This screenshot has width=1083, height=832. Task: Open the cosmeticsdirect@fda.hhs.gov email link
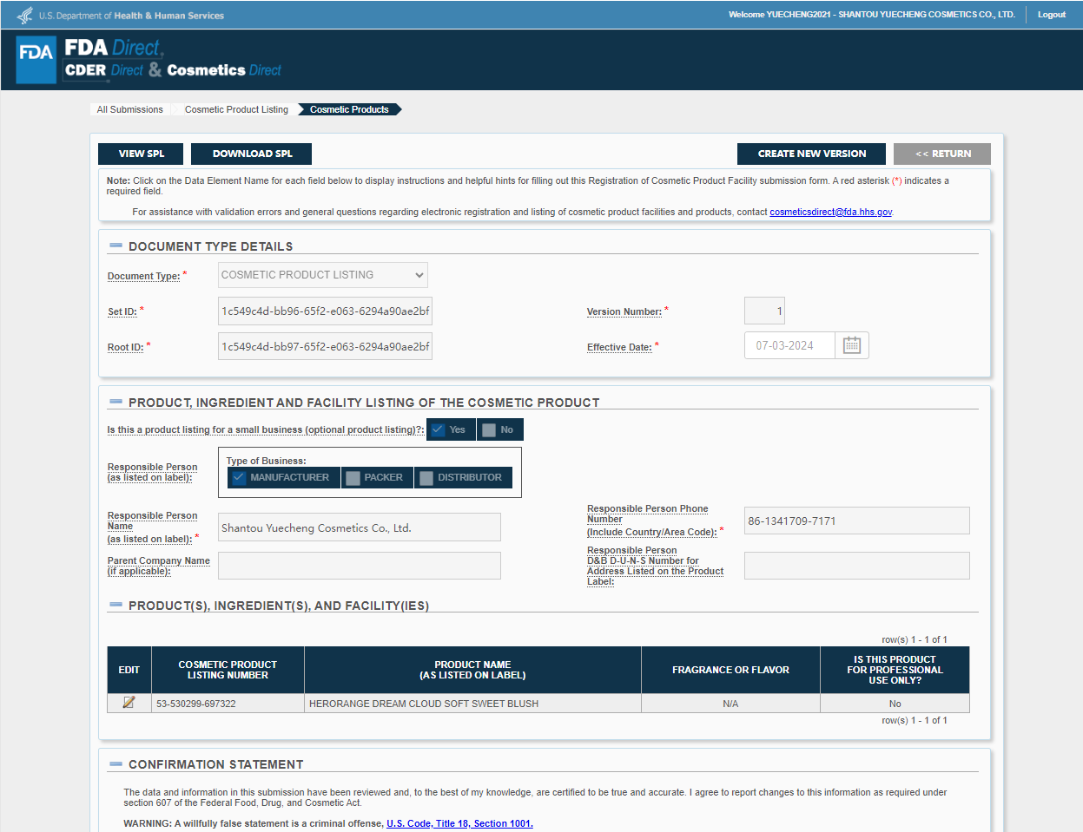point(830,212)
